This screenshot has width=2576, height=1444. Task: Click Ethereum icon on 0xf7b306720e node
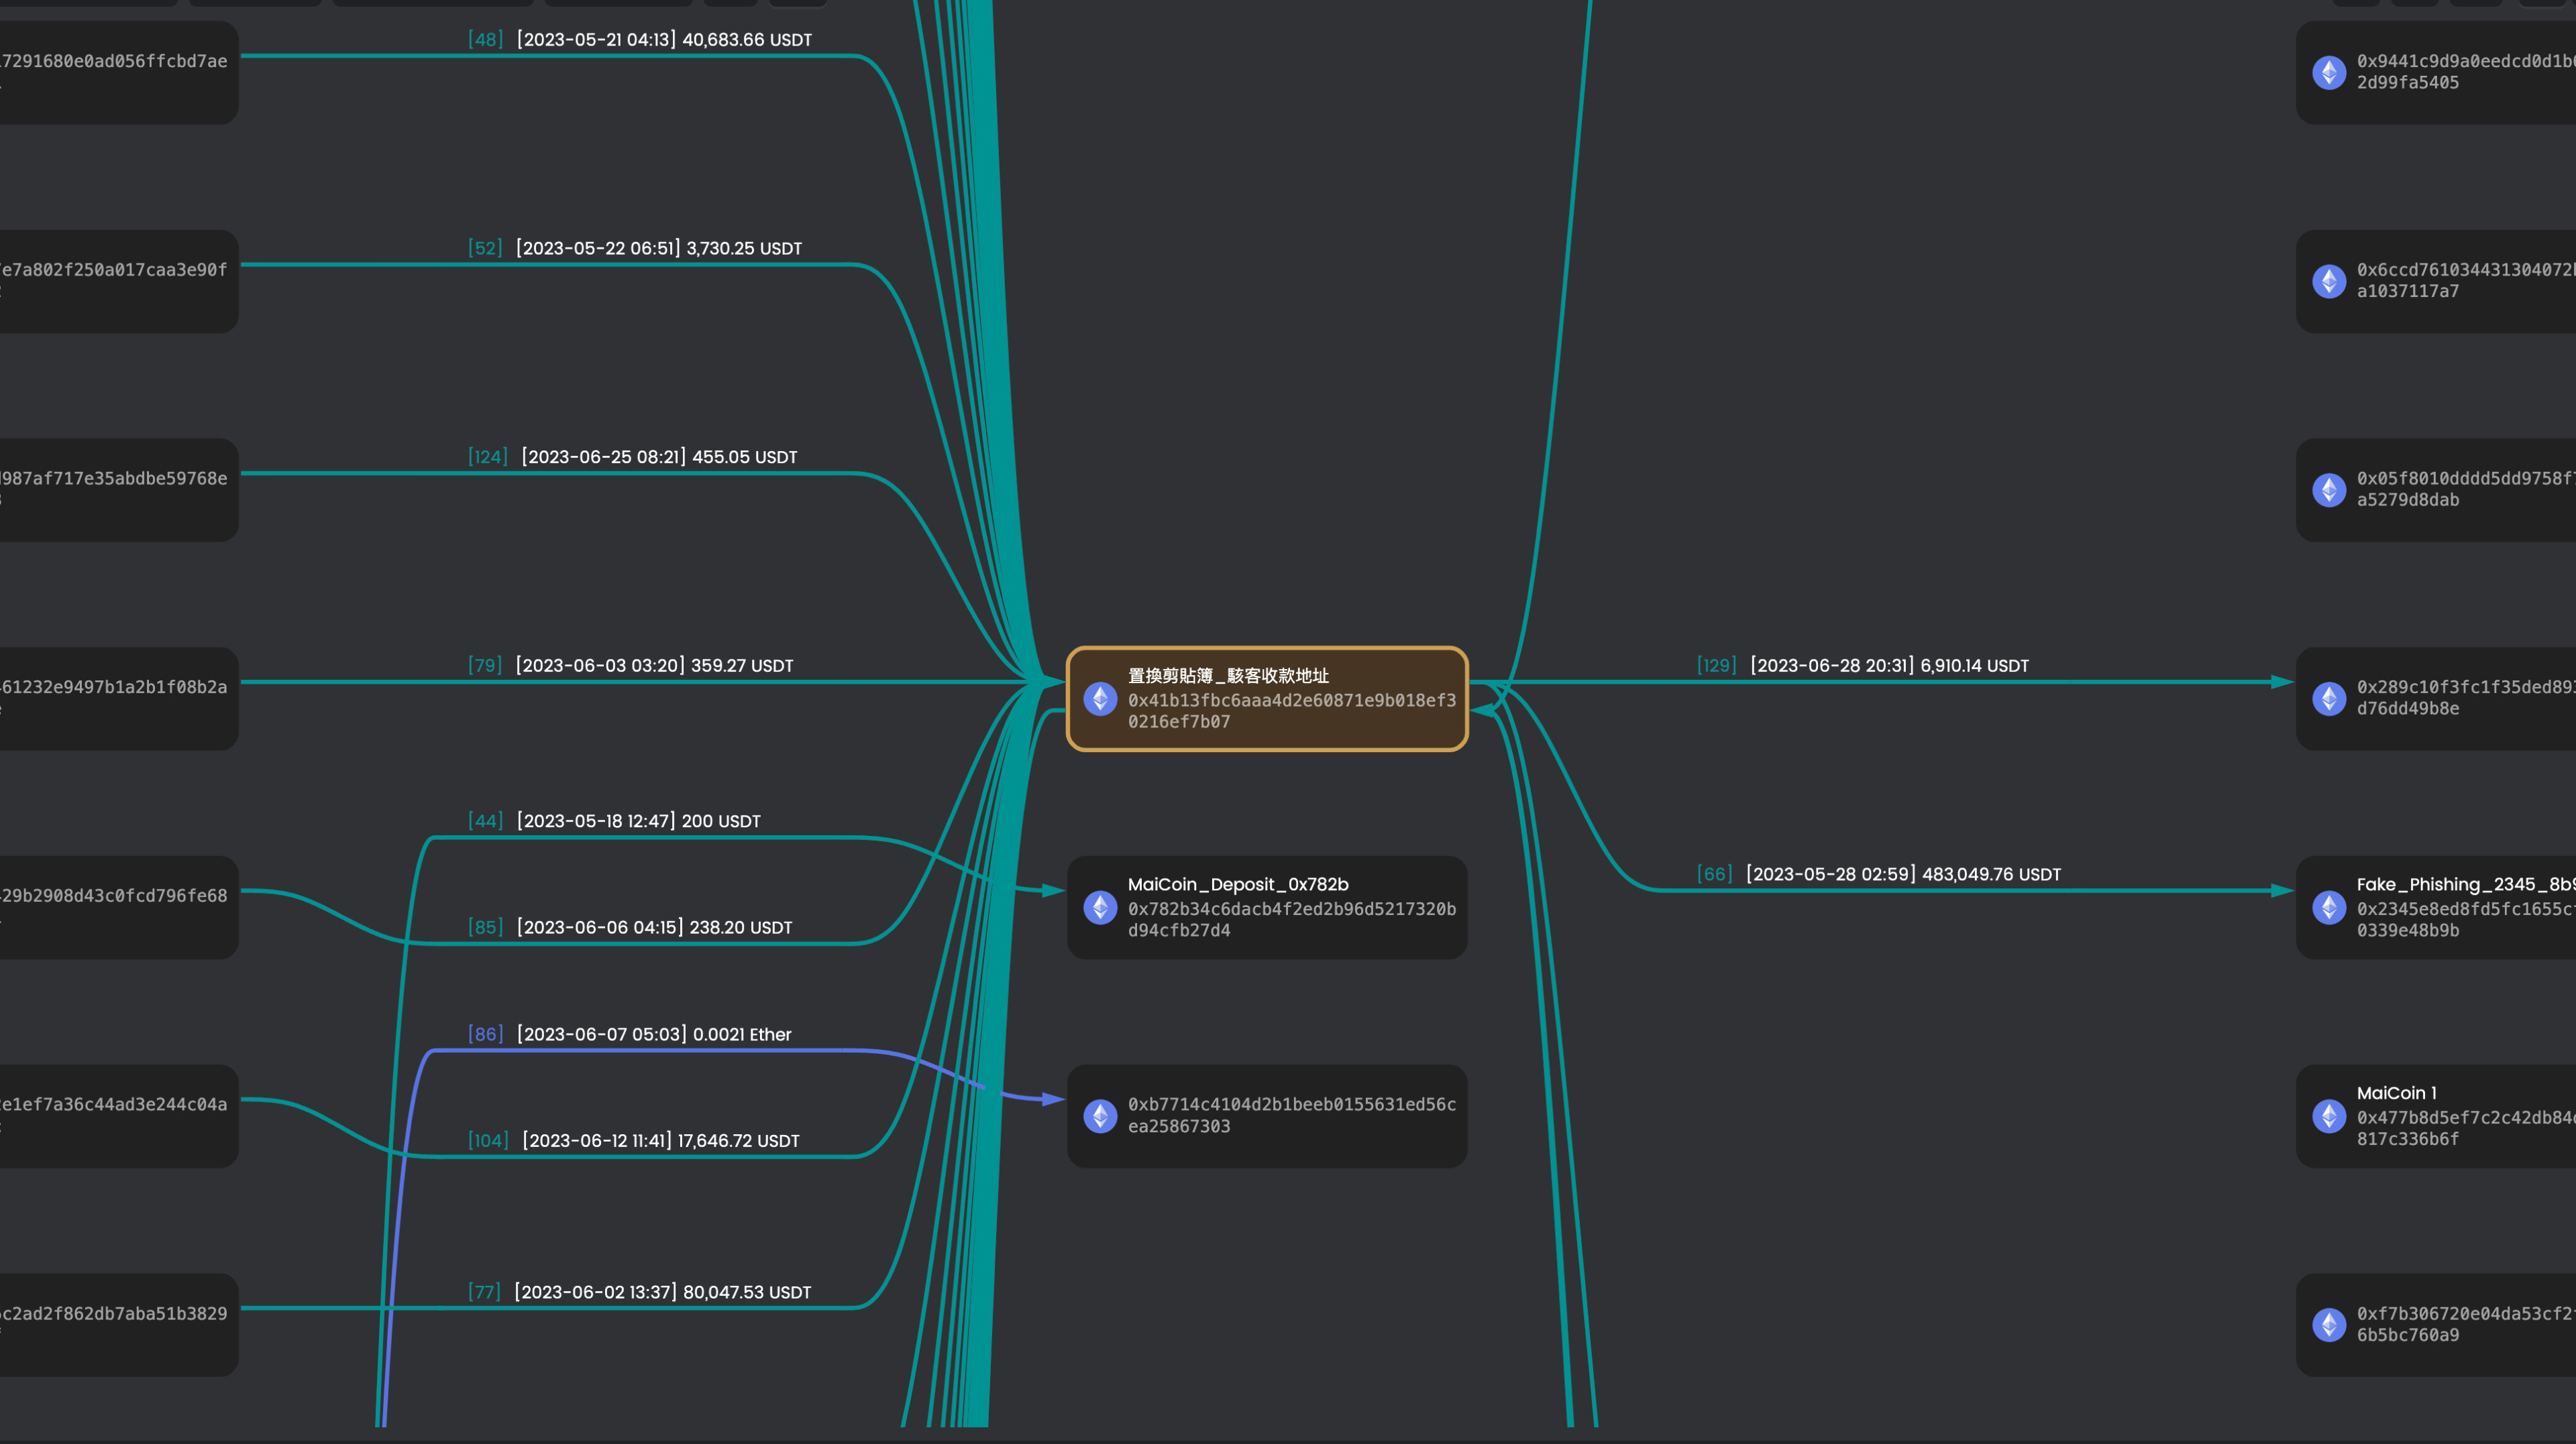[x=2329, y=1324]
